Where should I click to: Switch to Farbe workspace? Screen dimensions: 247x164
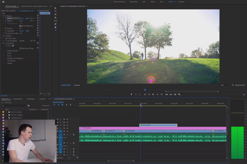click(144, 2)
